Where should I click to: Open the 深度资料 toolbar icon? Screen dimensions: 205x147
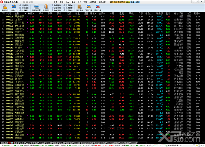(x=80, y=8)
